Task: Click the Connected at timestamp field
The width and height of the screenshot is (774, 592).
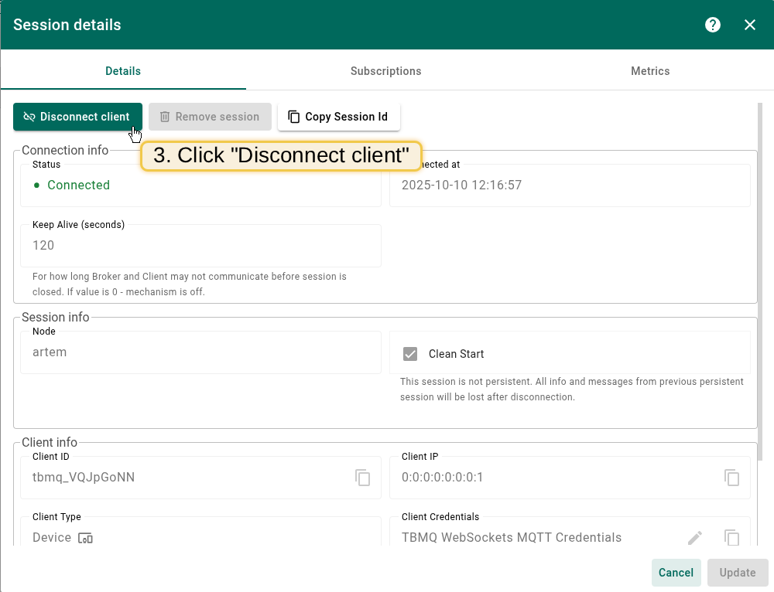Action: pos(570,185)
